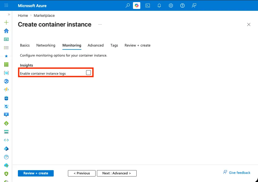The width and height of the screenshot is (258, 182).
Task: Open Monitor gauge icon in sidebar
Action: pos(6,157)
